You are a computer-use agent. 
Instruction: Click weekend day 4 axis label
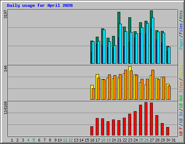coord(28,140)
